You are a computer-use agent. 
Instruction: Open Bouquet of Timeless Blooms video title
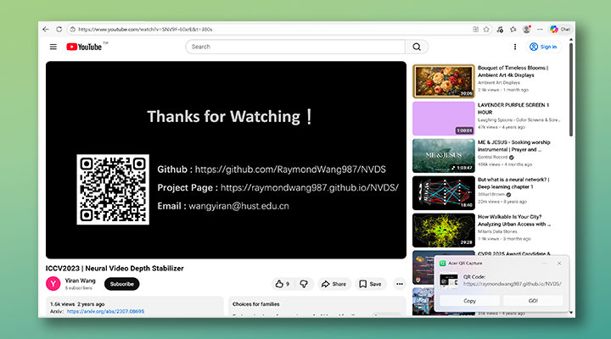(513, 71)
